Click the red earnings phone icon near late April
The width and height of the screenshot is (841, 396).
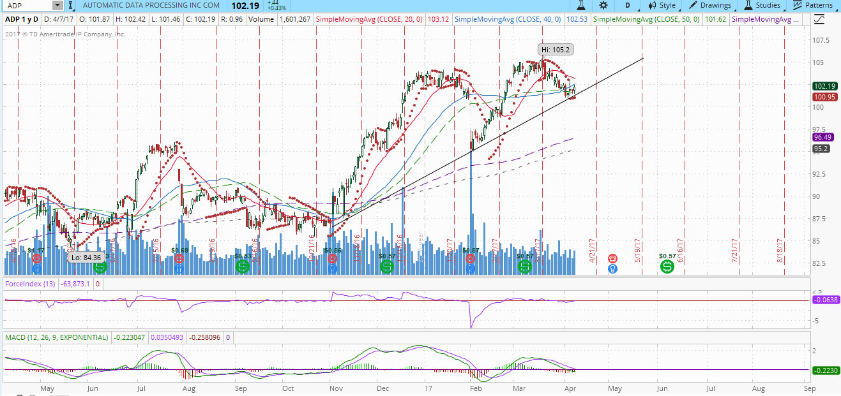point(612,259)
